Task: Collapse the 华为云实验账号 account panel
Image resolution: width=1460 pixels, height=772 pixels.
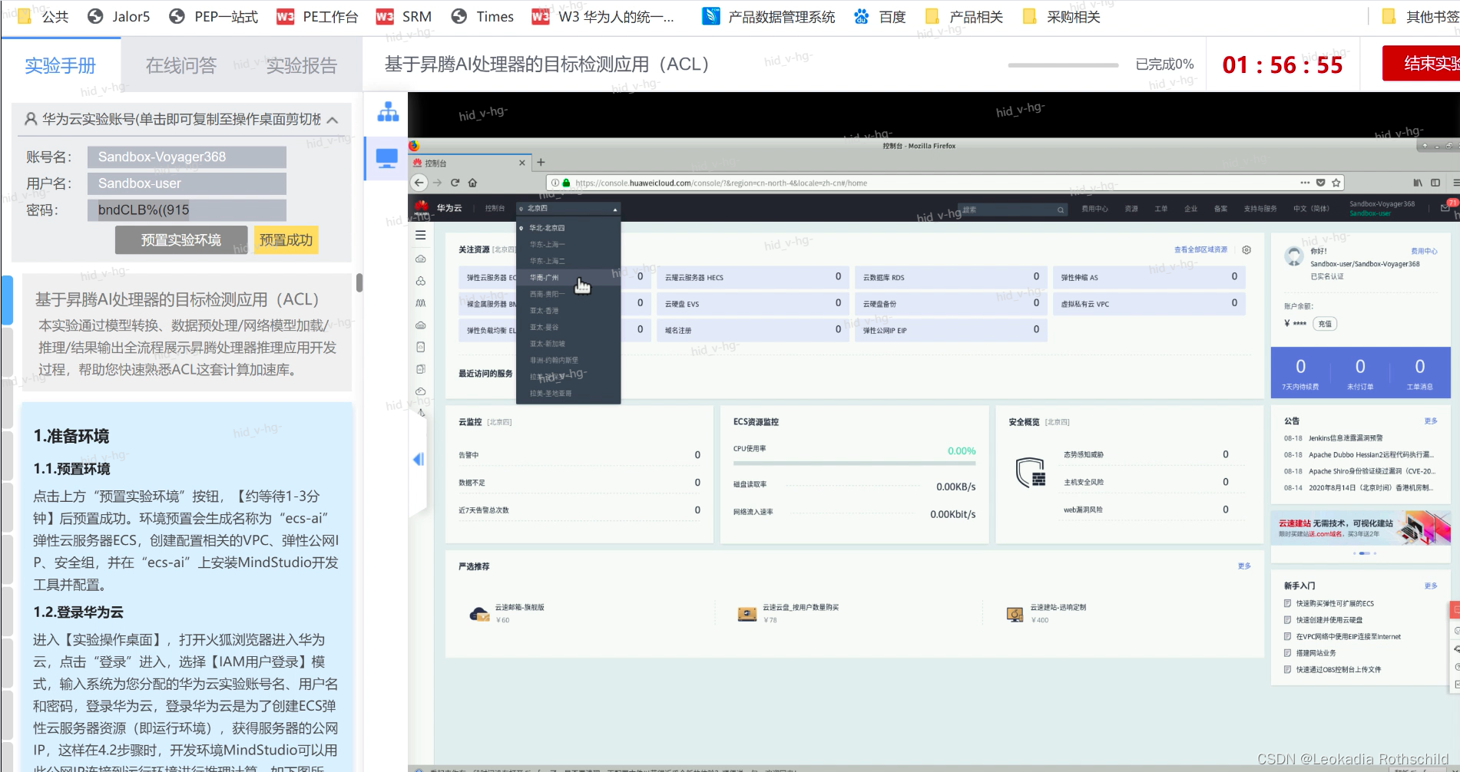Action: [333, 120]
